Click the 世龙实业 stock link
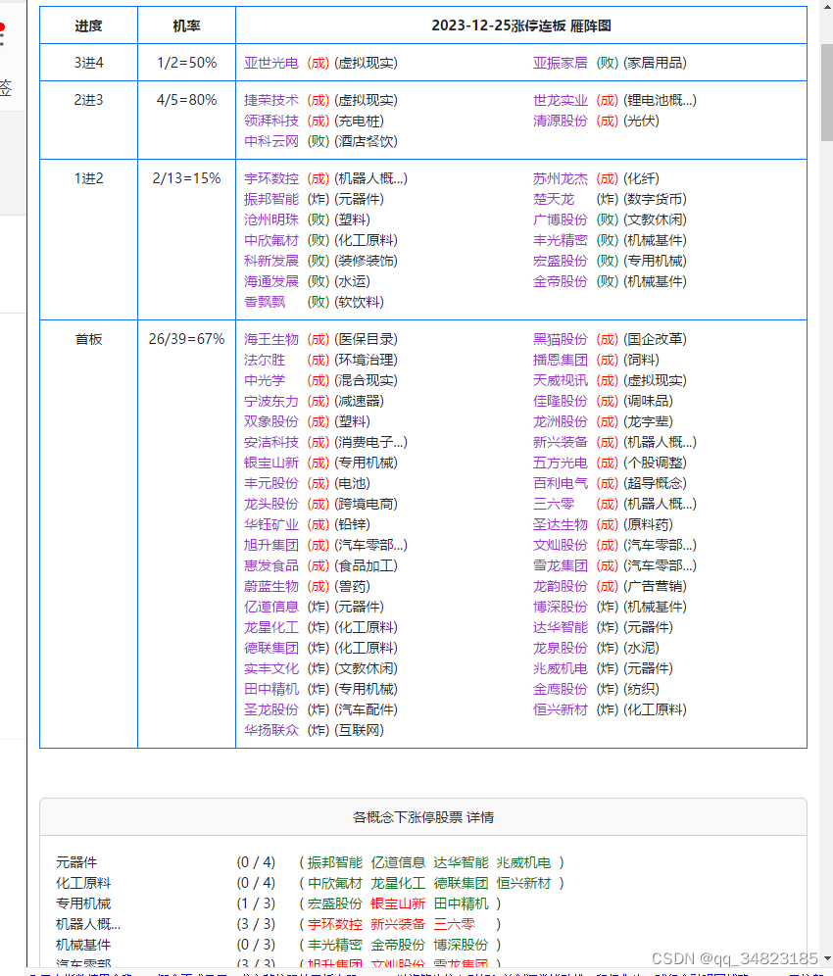The image size is (833, 976). 560,100
